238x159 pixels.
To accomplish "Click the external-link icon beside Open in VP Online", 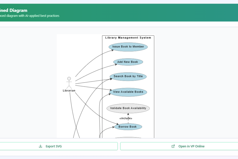I will pos(173,146).
